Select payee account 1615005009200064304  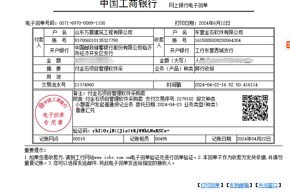[218, 40]
